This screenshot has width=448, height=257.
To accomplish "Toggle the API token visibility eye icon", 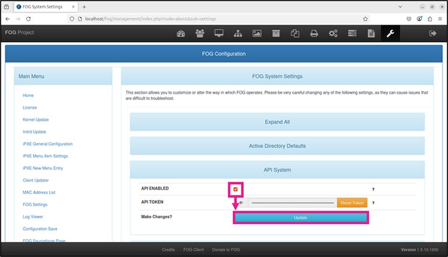I will (241, 203).
